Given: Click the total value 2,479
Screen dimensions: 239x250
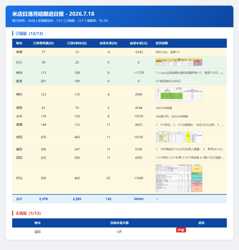Looking at the screenshot, I should [x=43, y=199].
